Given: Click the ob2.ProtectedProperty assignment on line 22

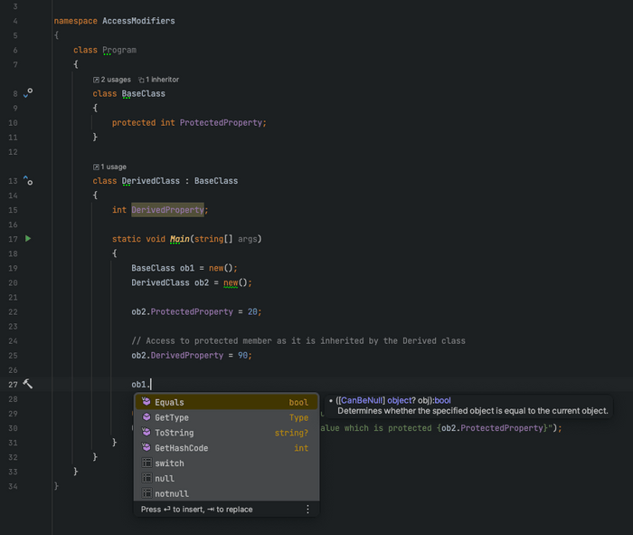Looking at the screenshot, I should tap(196, 311).
